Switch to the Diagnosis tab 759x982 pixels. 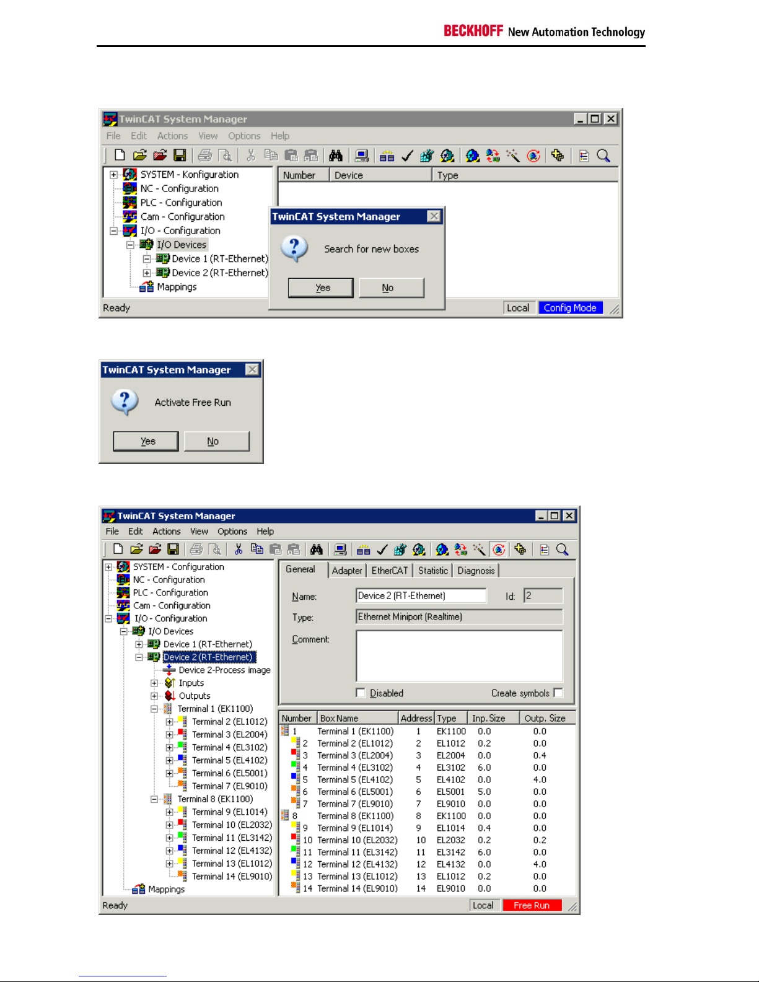tap(476, 571)
